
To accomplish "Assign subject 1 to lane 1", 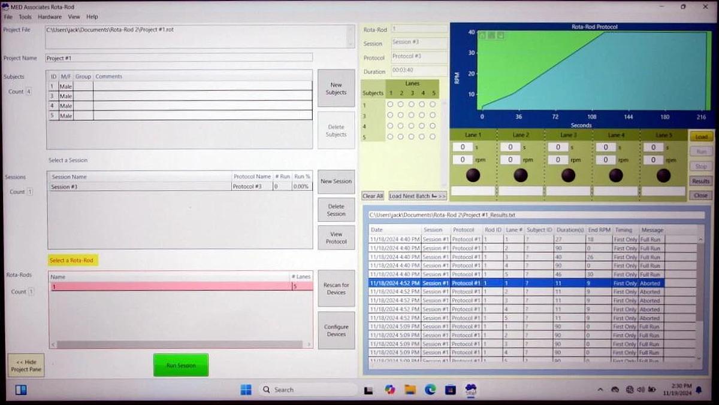I will [390, 104].
